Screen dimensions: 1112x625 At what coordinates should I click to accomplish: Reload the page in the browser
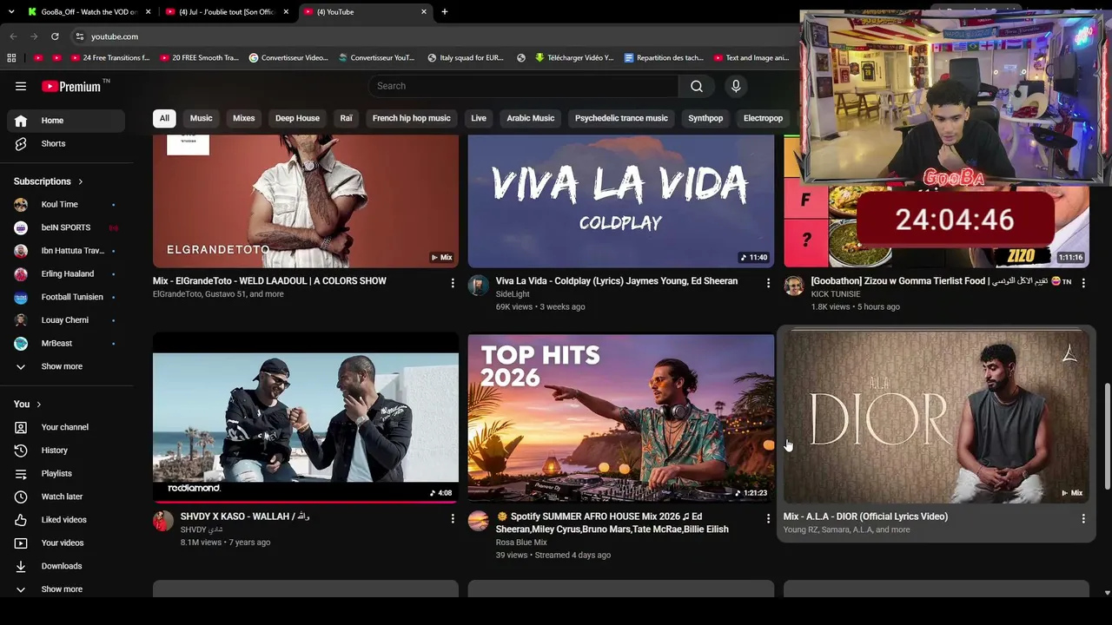[x=55, y=36]
